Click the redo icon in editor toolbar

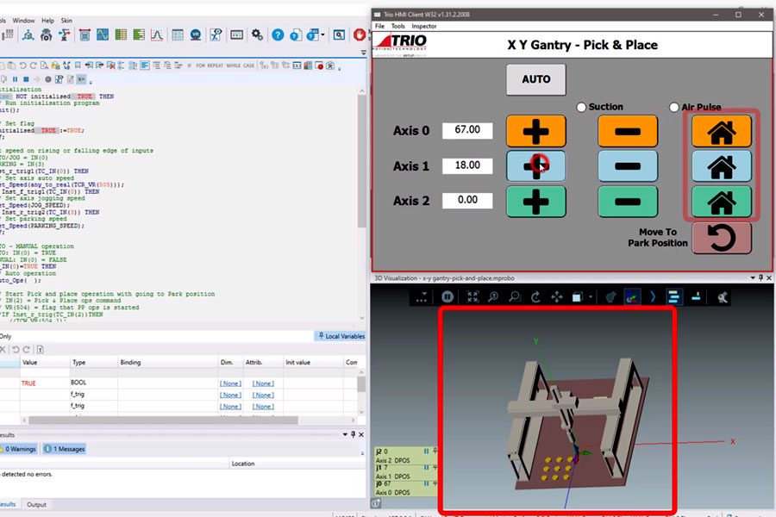coord(33,65)
